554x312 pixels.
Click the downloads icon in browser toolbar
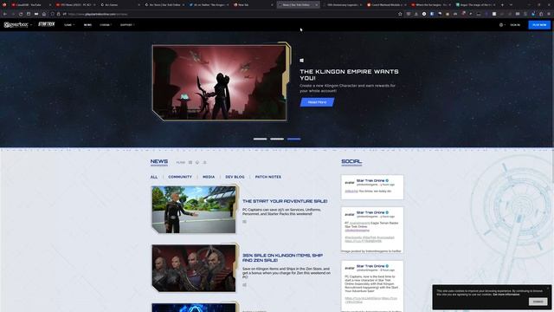416,14
